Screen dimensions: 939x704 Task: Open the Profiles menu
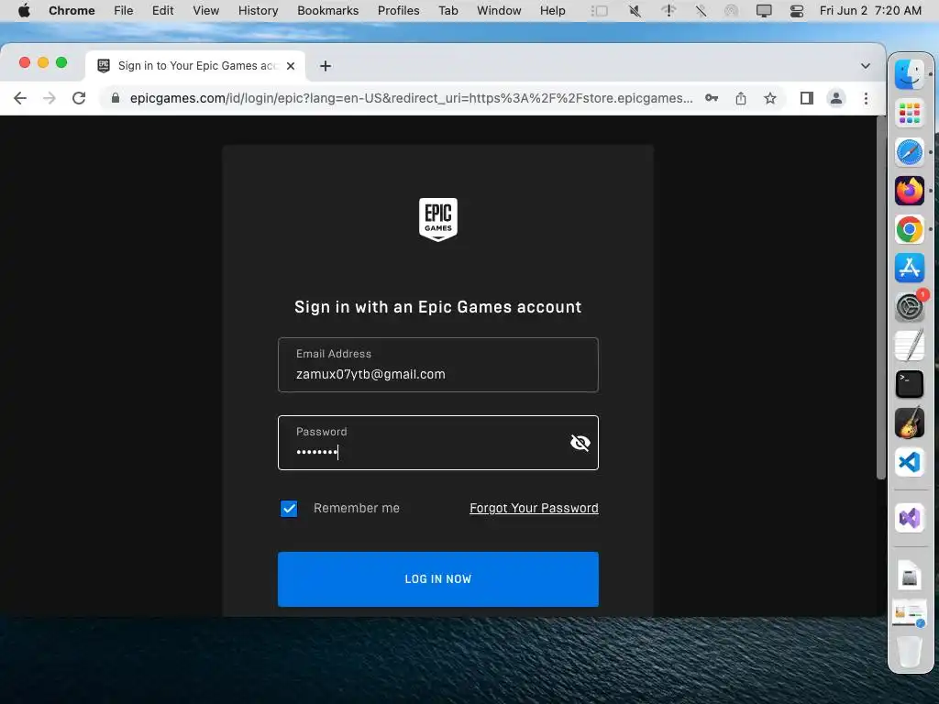point(398,11)
